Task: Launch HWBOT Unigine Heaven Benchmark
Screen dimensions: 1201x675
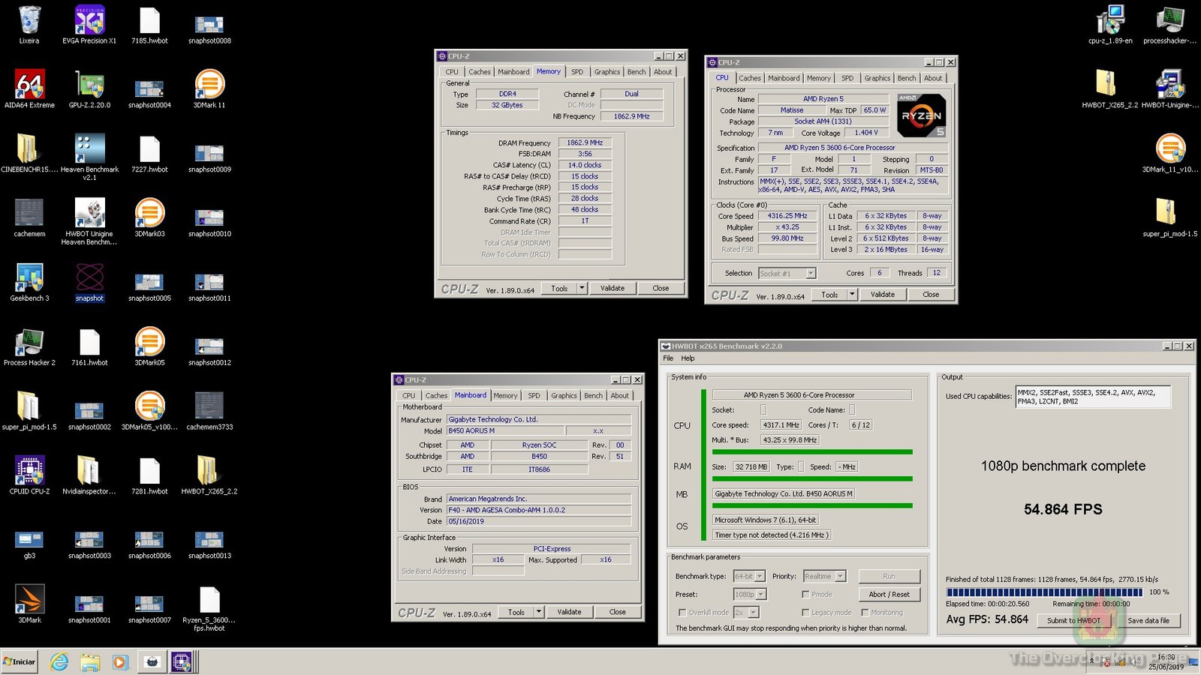Action: pyautogui.click(x=89, y=212)
